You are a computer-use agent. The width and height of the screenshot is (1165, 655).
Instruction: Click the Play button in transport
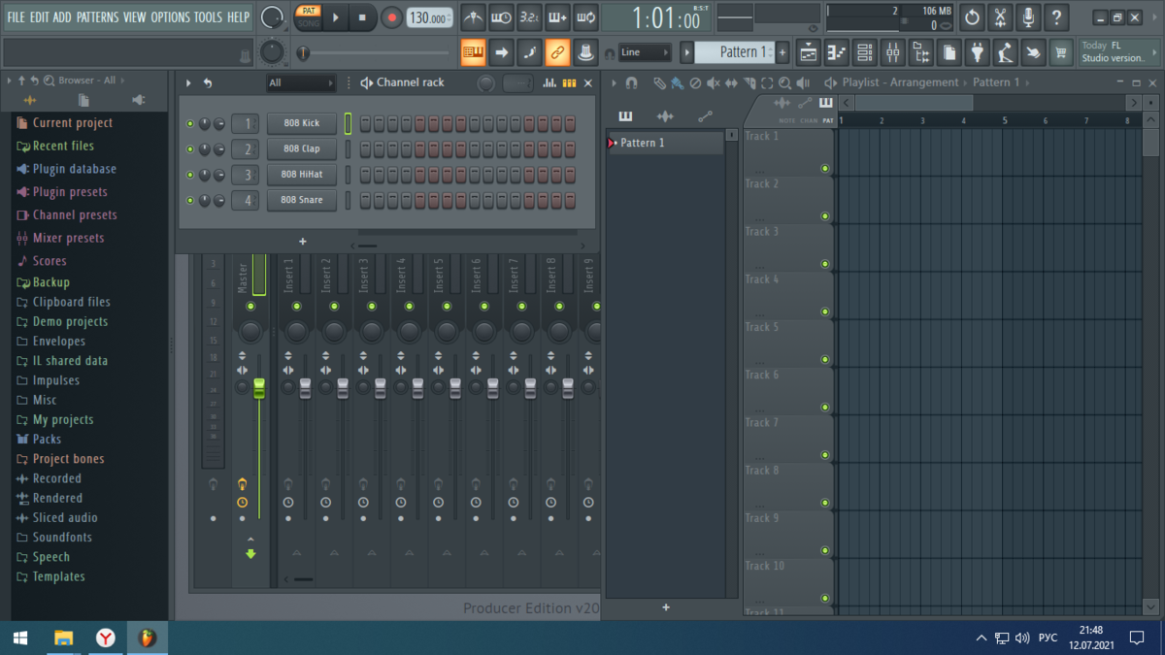click(336, 17)
